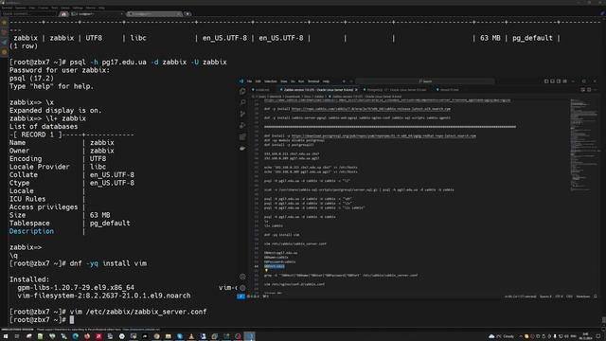Image resolution: width=606 pixels, height=341 pixels.
Task: Open the Help menu in VS Code
Action: coord(326,81)
